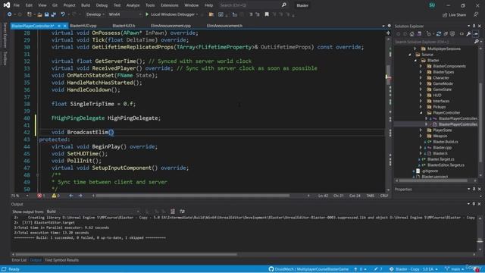Go to previous issue arrow
Screen dimensions: 485x273
pyautogui.click(x=70, y=196)
